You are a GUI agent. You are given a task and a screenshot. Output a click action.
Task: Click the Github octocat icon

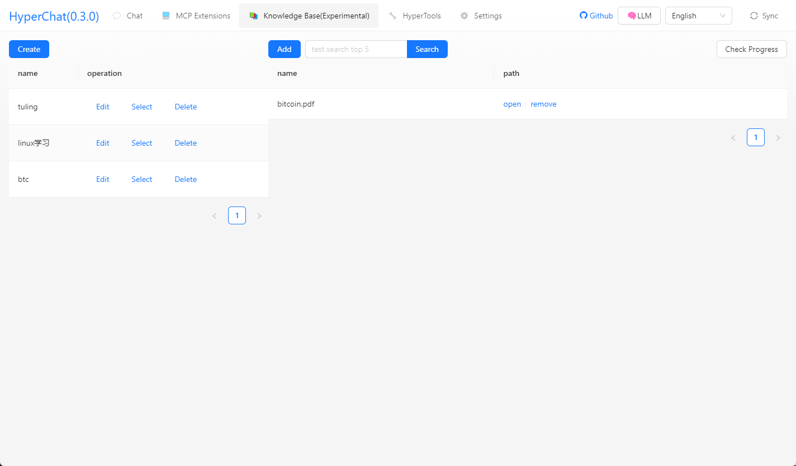[x=584, y=16]
